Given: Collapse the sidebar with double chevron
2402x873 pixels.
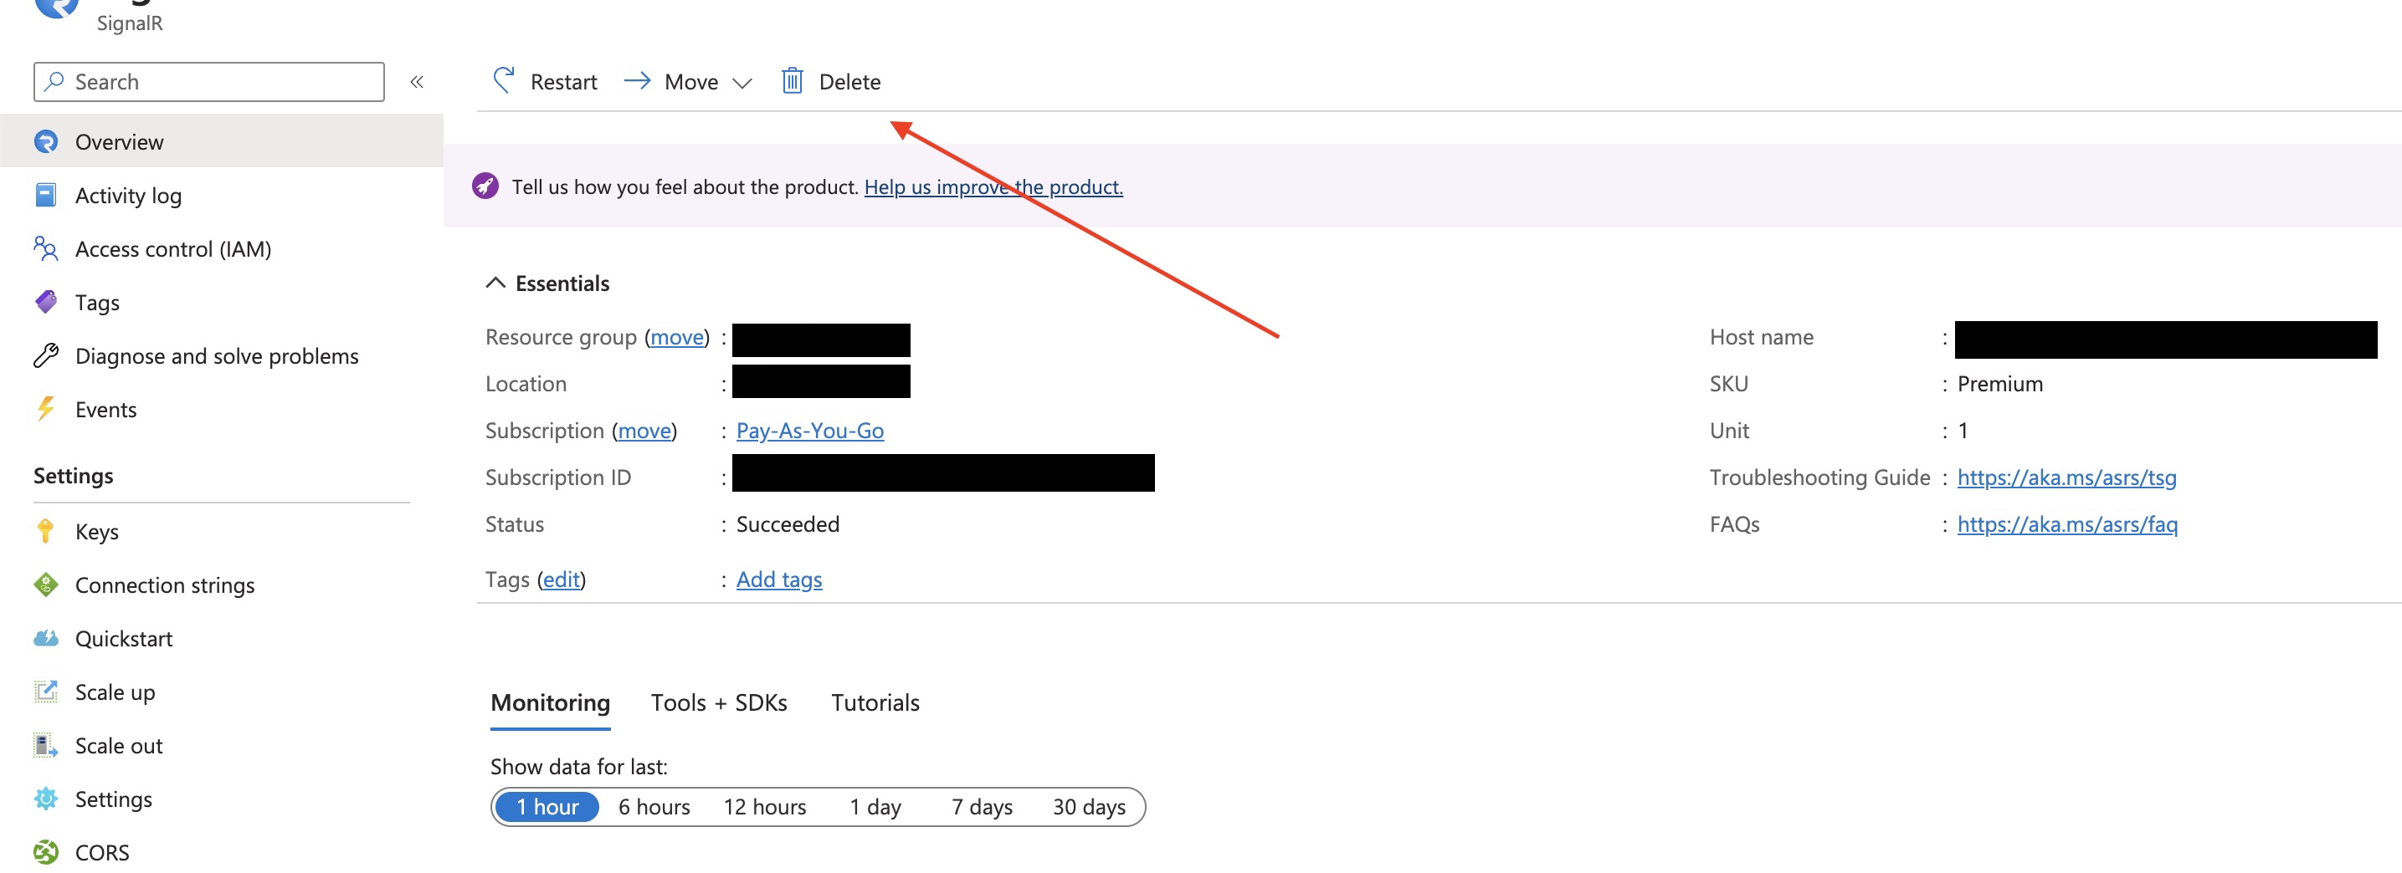Looking at the screenshot, I should coord(417,82).
